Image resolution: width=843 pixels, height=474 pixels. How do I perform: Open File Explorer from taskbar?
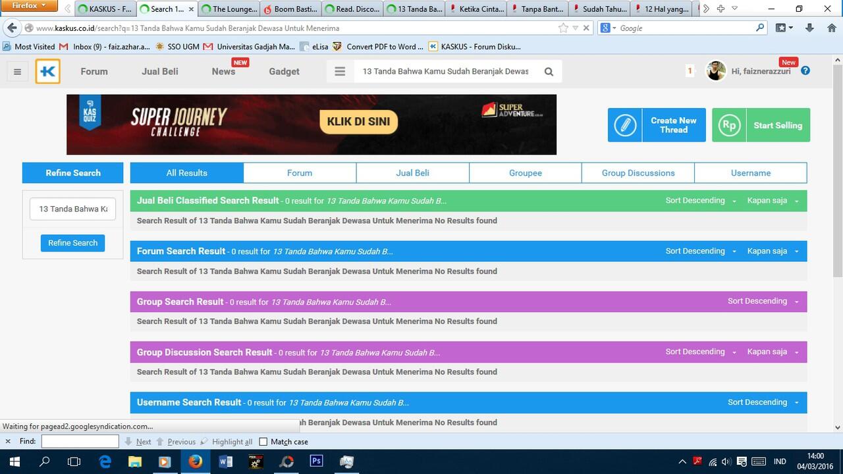[x=135, y=461]
